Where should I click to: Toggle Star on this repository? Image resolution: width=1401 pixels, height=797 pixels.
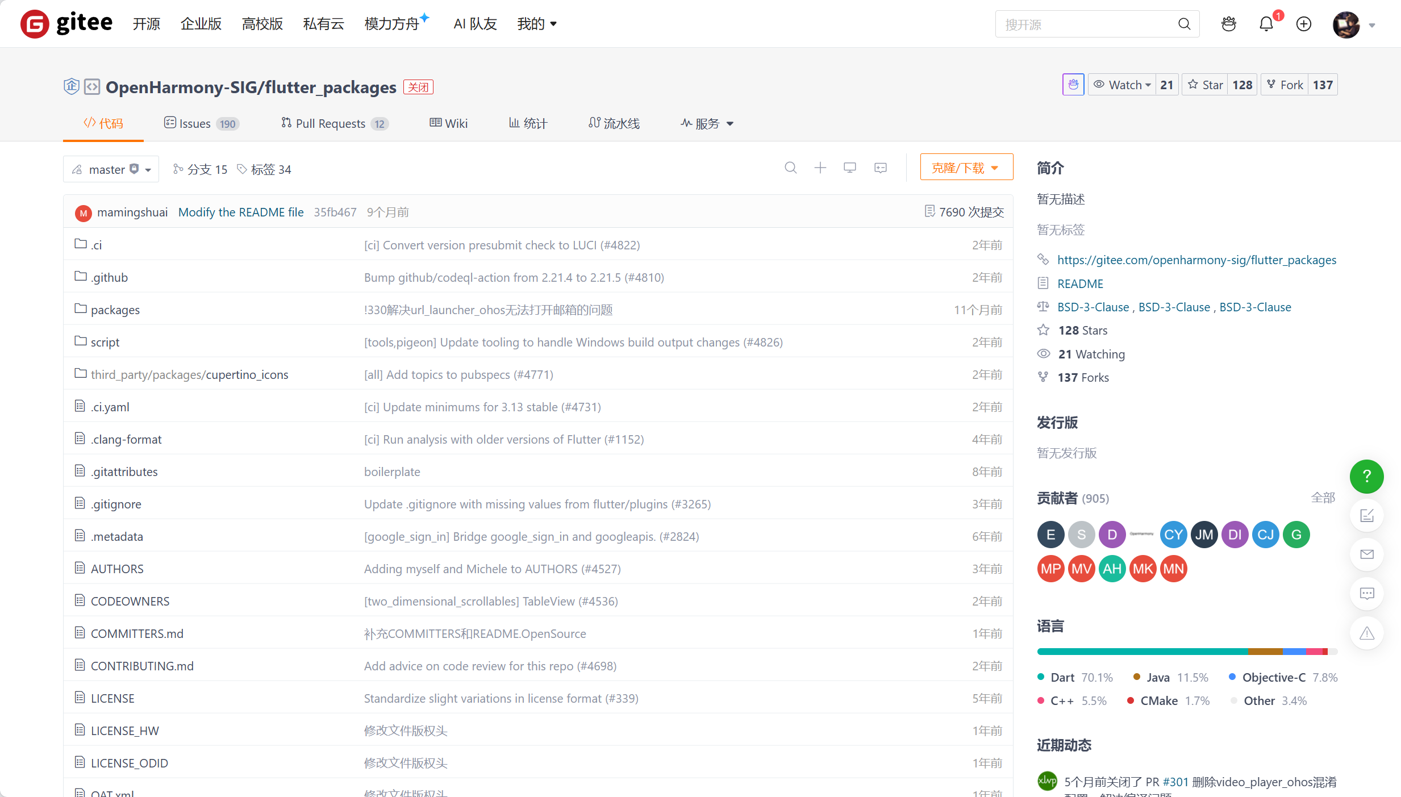pyautogui.click(x=1205, y=85)
